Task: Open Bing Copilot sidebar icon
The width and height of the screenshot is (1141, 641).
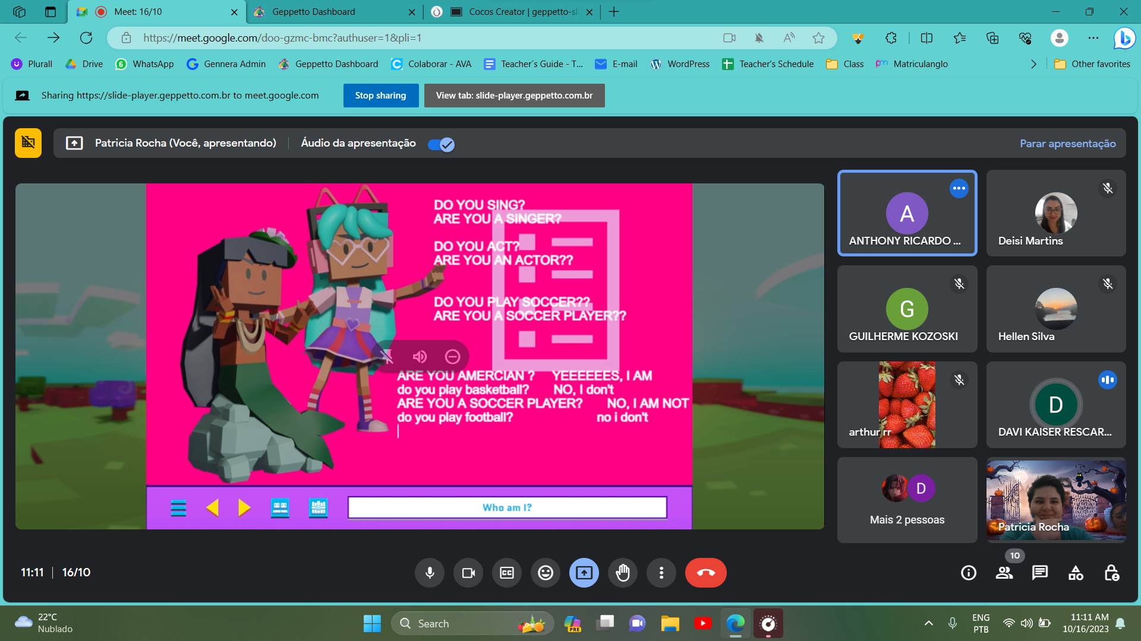Action: point(1124,39)
